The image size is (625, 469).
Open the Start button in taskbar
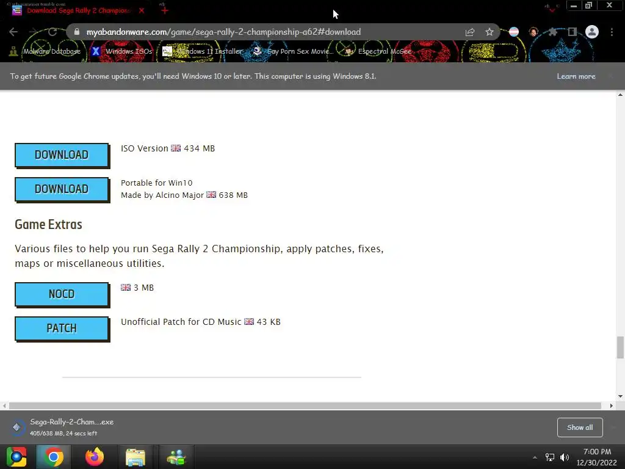click(16, 457)
